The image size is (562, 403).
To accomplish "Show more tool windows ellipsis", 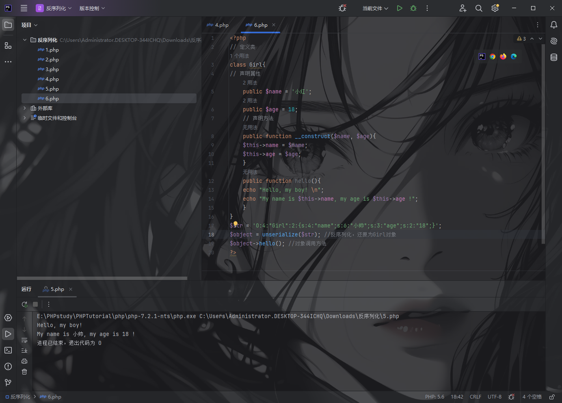I will (8, 62).
